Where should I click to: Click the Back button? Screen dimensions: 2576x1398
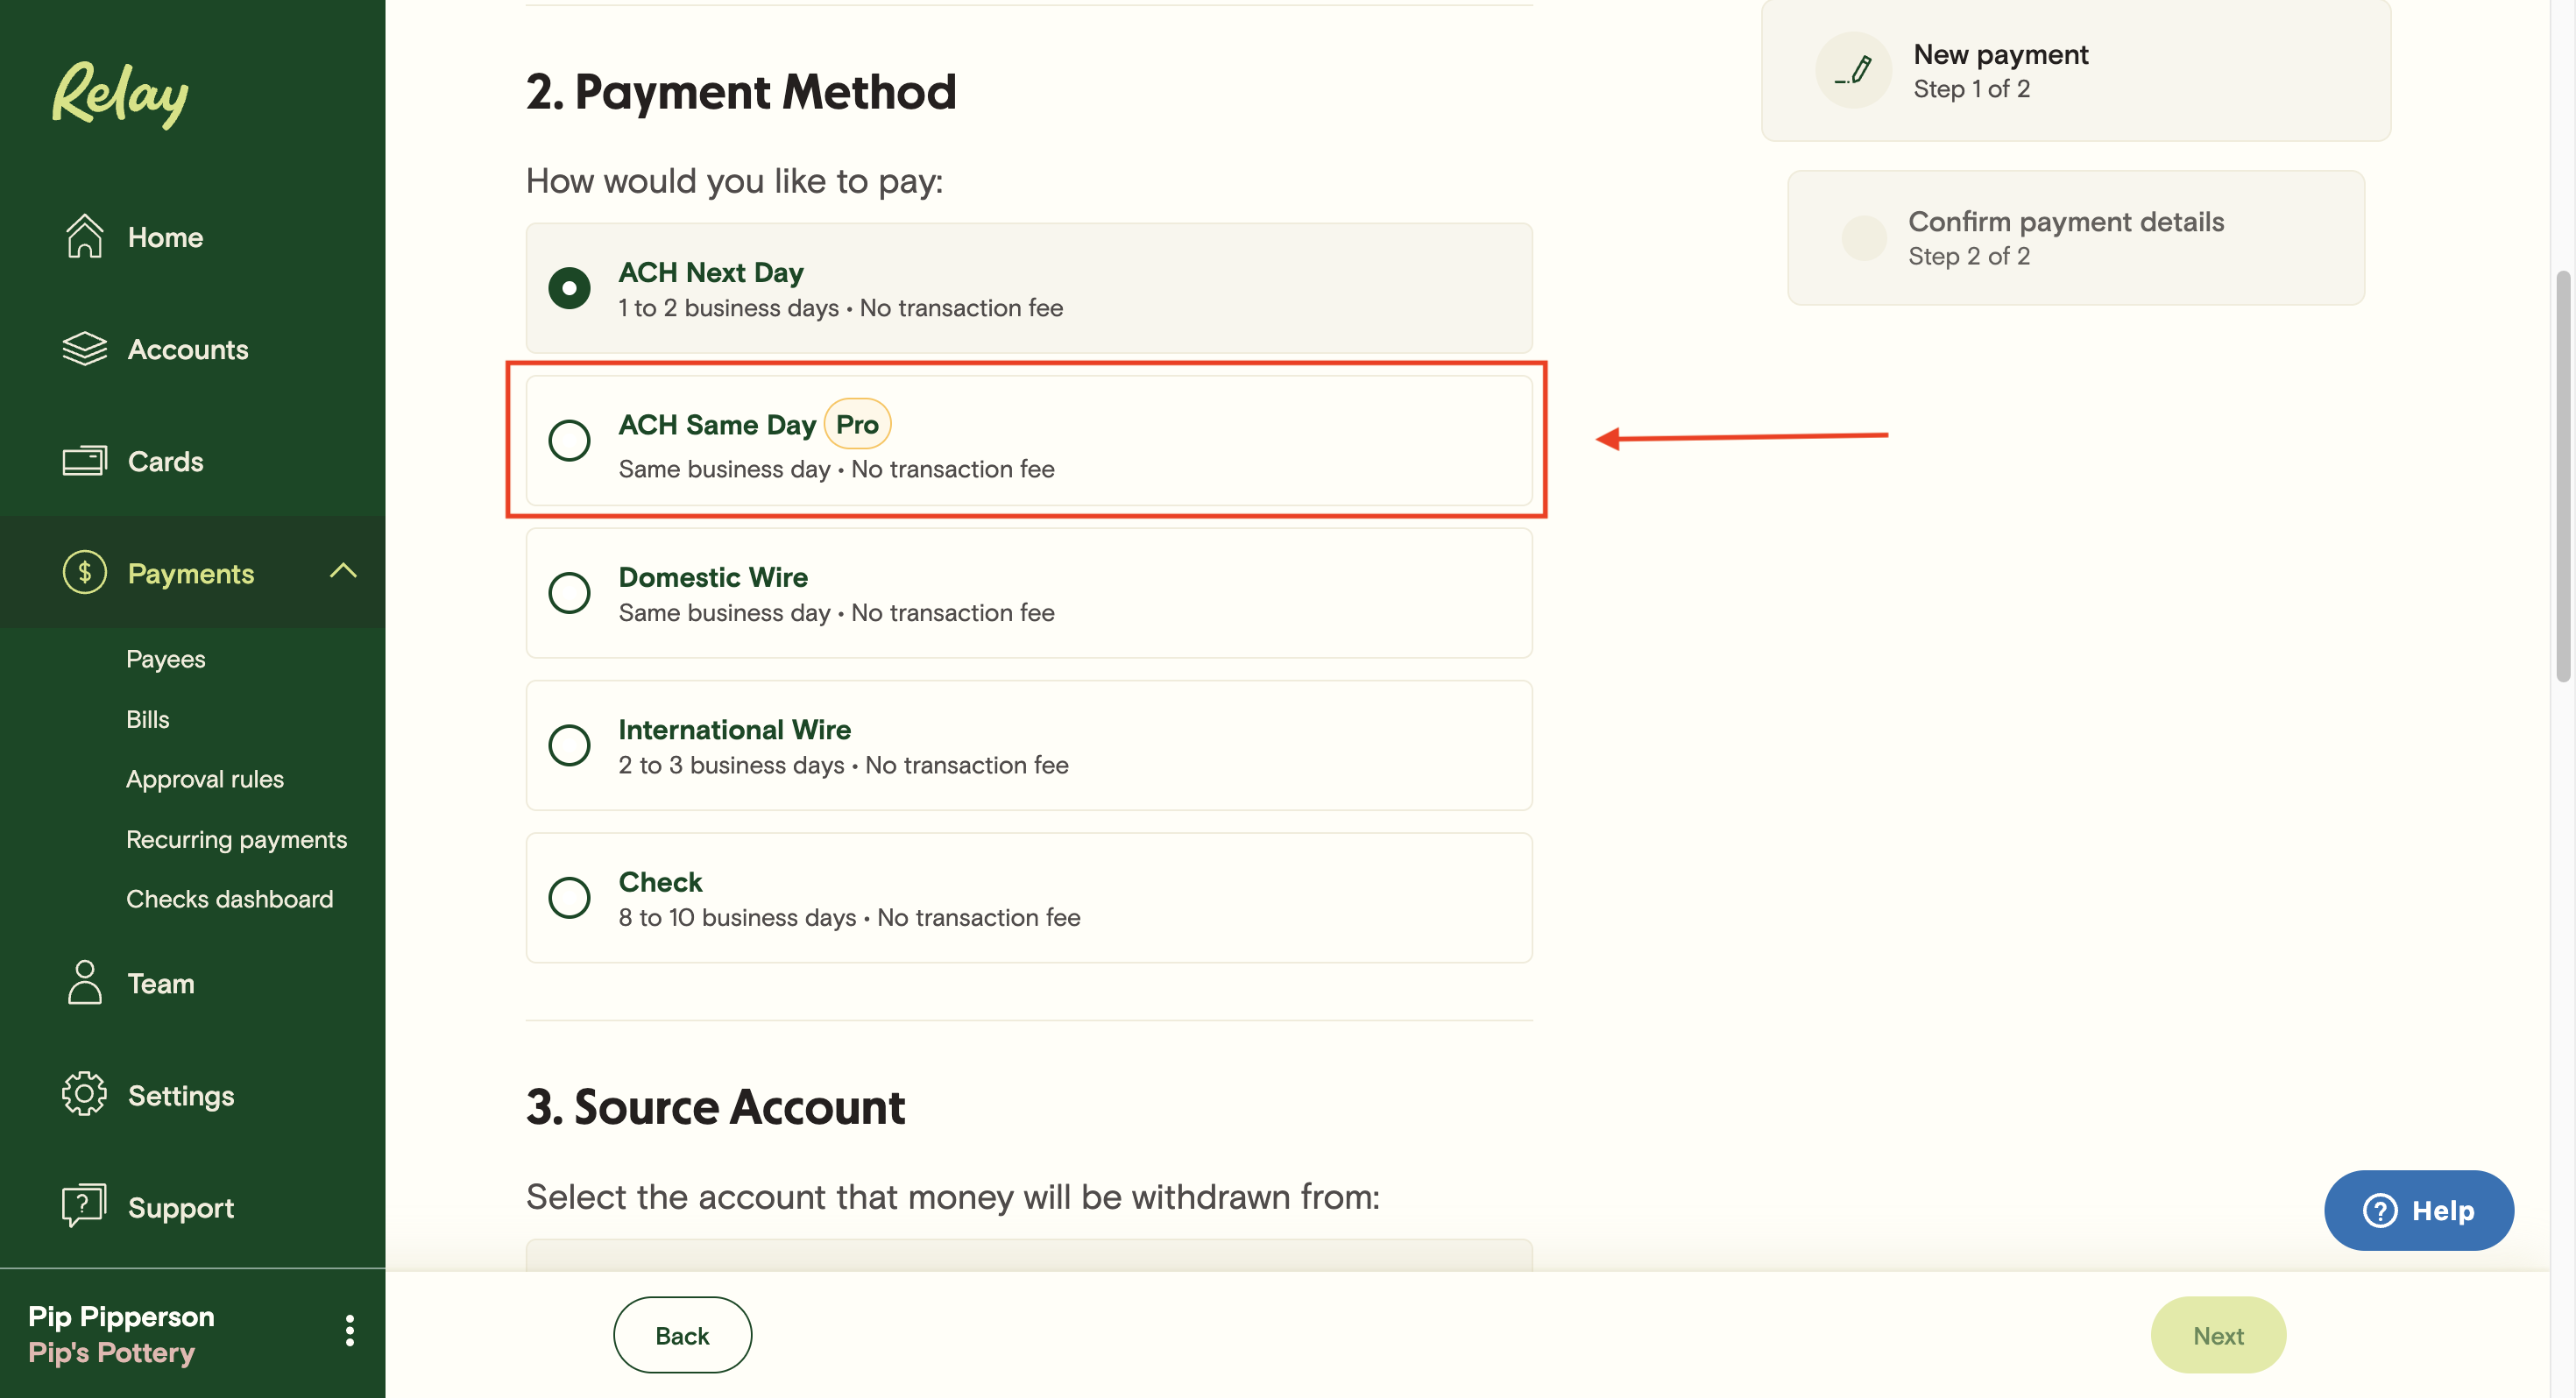682,1334
